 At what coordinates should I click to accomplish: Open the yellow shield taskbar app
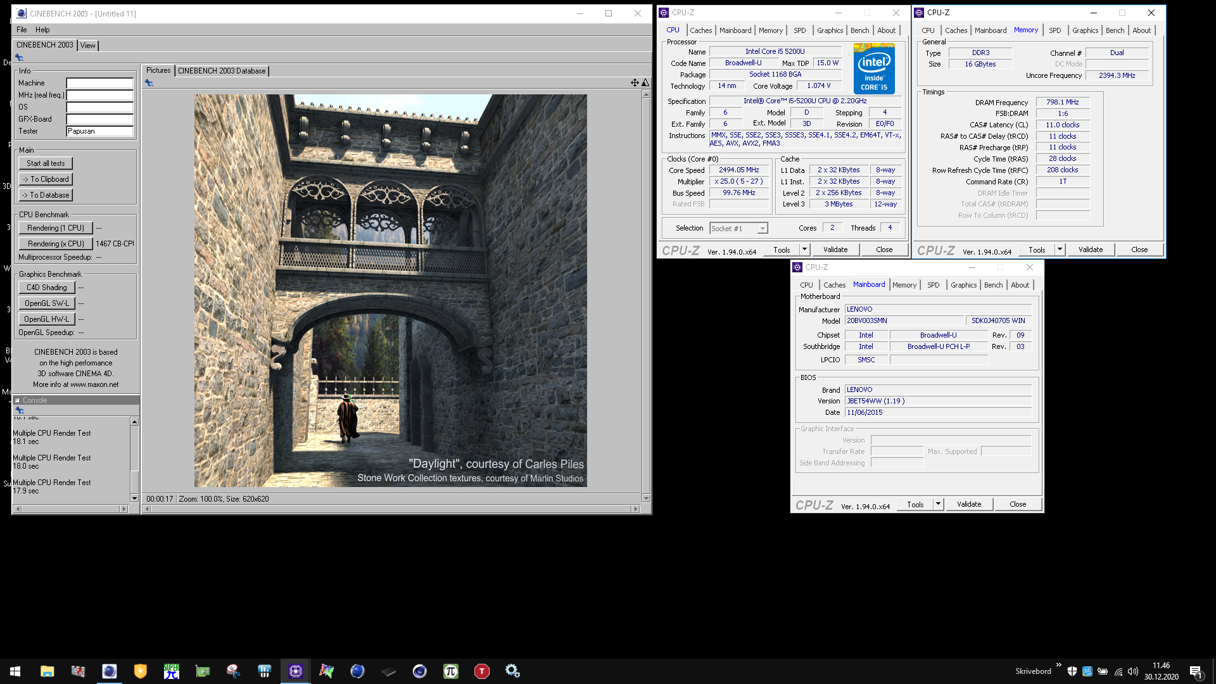click(141, 671)
